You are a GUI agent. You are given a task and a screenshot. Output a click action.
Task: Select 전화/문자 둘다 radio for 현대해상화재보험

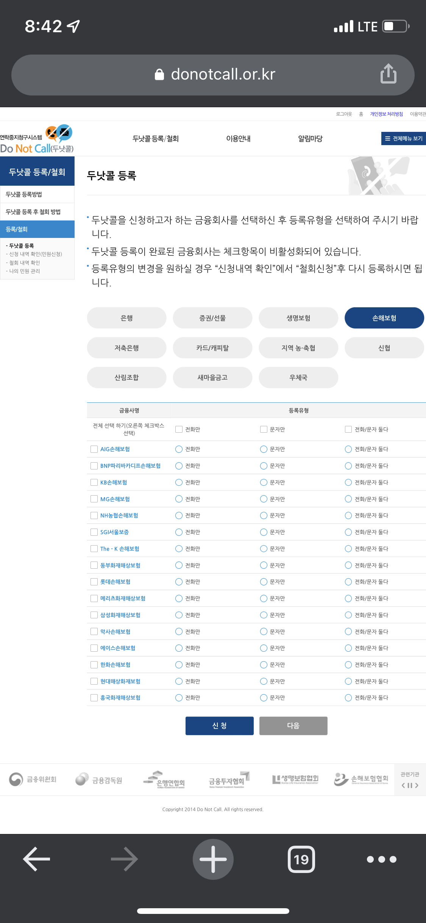tap(348, 681)
